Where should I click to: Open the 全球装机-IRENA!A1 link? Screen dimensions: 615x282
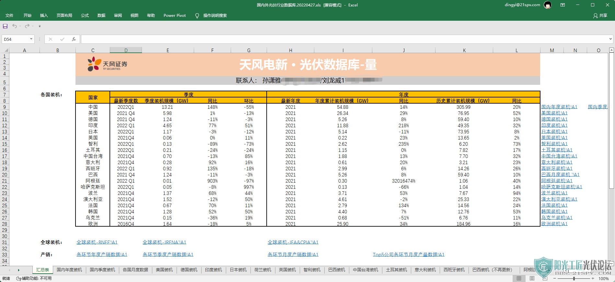pyautogui.click(x=164, y=242)
